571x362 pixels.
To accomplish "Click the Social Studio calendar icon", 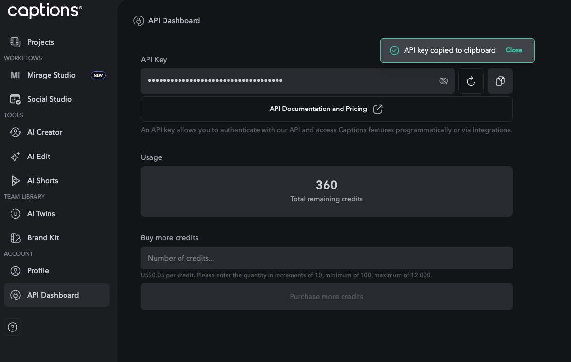I will pyautogui.click(x=16, y=99).
